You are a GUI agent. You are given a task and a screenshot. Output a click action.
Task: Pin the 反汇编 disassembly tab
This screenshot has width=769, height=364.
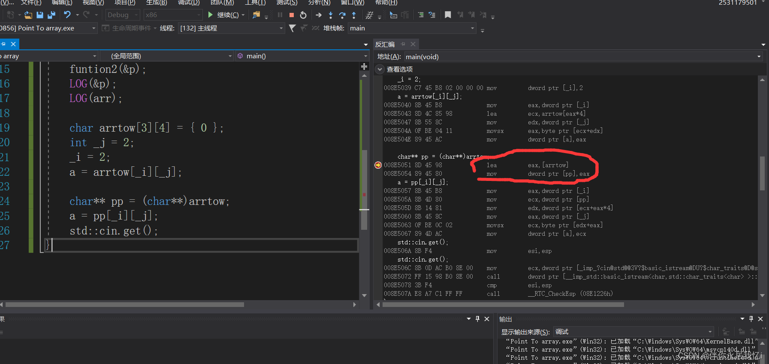[403, 44]
